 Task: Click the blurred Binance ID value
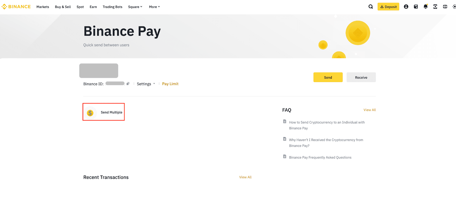click(x=115, y=83)
